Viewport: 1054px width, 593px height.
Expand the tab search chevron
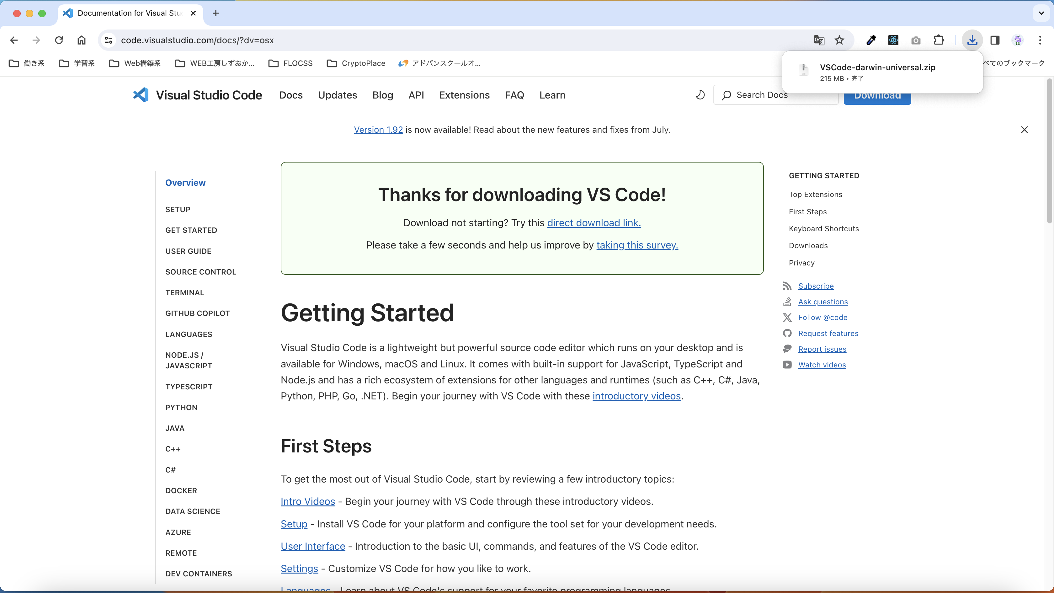point(1041,13)
